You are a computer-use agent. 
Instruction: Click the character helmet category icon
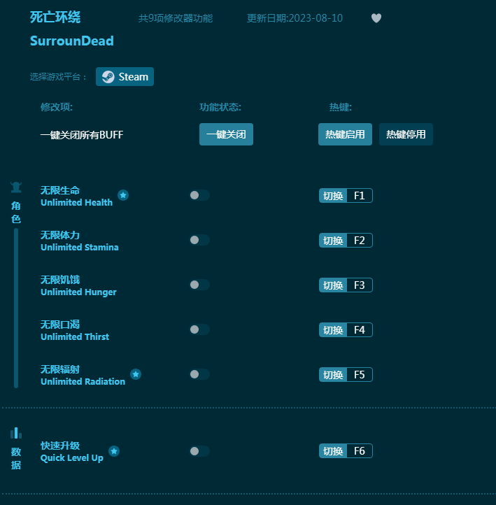pyautogui.click(x=16, y=187)
